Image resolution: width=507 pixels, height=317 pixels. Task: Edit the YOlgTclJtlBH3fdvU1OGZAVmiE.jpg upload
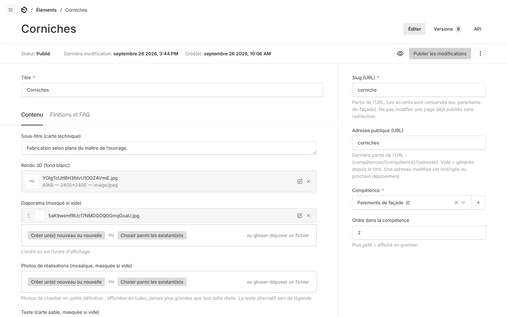point(300,181)
